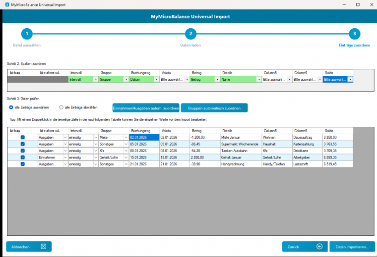Click 'Daten importieren...' button
The width and height of the screenshot is (377, 257).
[x=352, y=247]
